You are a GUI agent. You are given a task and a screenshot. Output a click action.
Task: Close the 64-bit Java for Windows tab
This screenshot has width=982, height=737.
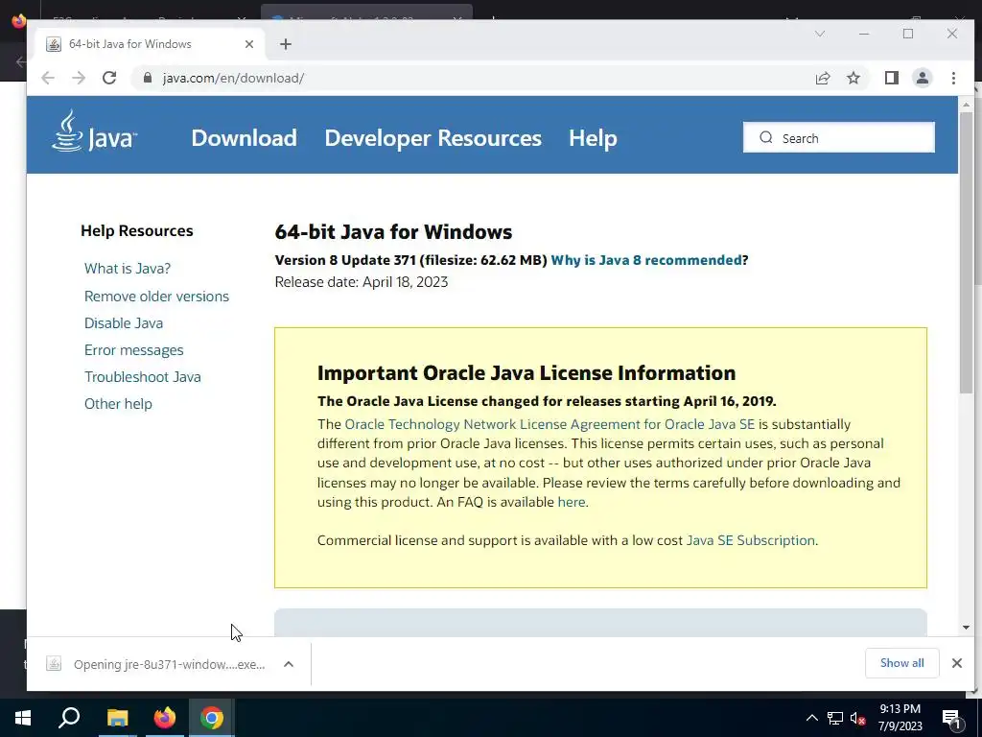tap(249, 44)
